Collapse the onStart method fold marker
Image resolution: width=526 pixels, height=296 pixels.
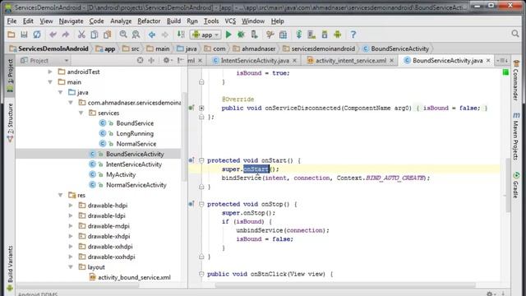(201, 160)
